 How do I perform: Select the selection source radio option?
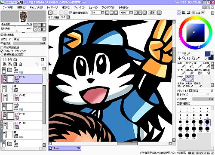coord(2,54)
